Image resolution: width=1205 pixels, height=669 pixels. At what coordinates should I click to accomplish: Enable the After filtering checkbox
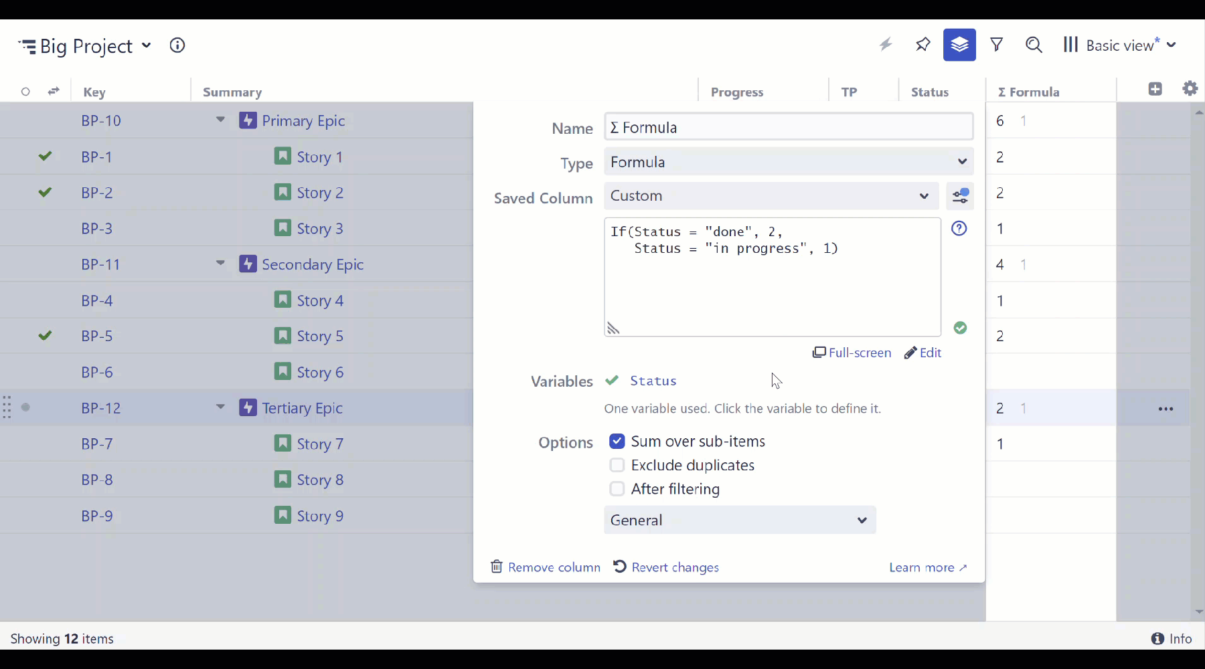617,490
